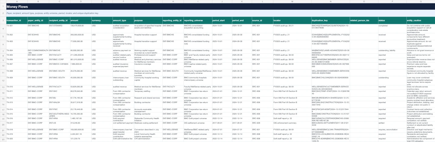Select the audited acquisition consideration cell
The width and height of the screenshot is (435, 142).
pos(123,29)
